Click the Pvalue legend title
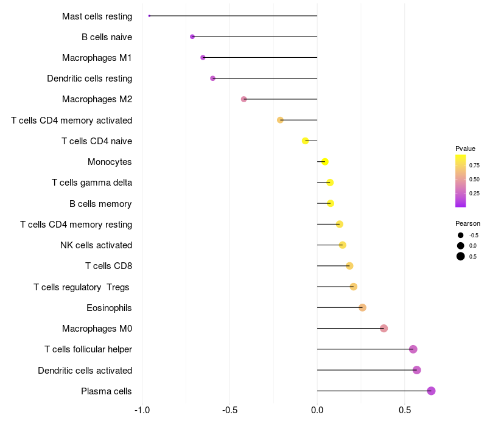Image resolution: width=487 pixels, height=426 pixels. (x=465, y=148)
